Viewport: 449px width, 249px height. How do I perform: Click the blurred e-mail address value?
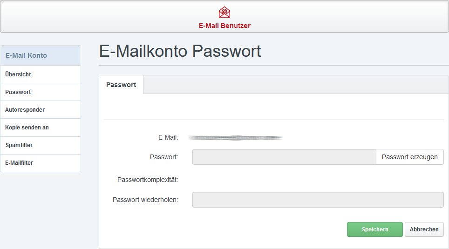click(236, 137)
